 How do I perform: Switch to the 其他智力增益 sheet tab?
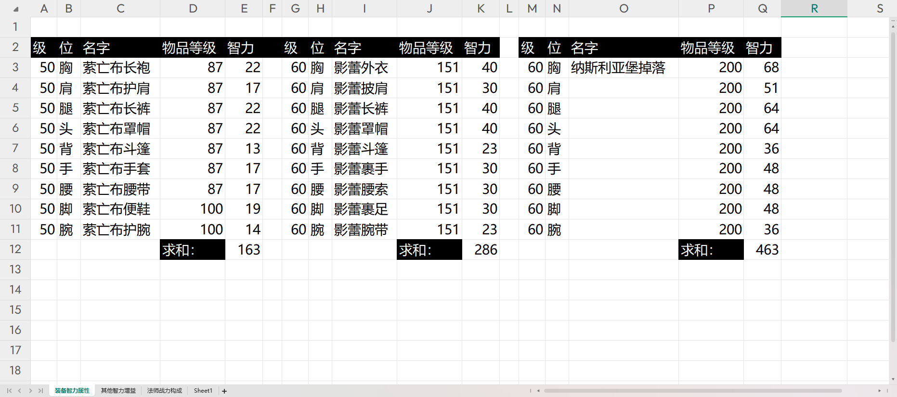(118, 391)
